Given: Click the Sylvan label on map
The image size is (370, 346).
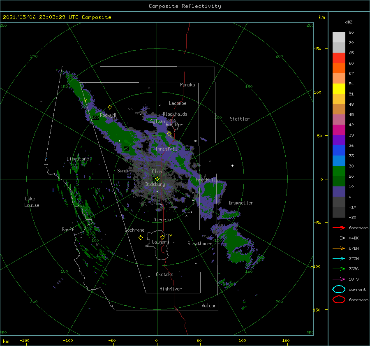Looking at the screenshot, I should (x=157, y=121).
